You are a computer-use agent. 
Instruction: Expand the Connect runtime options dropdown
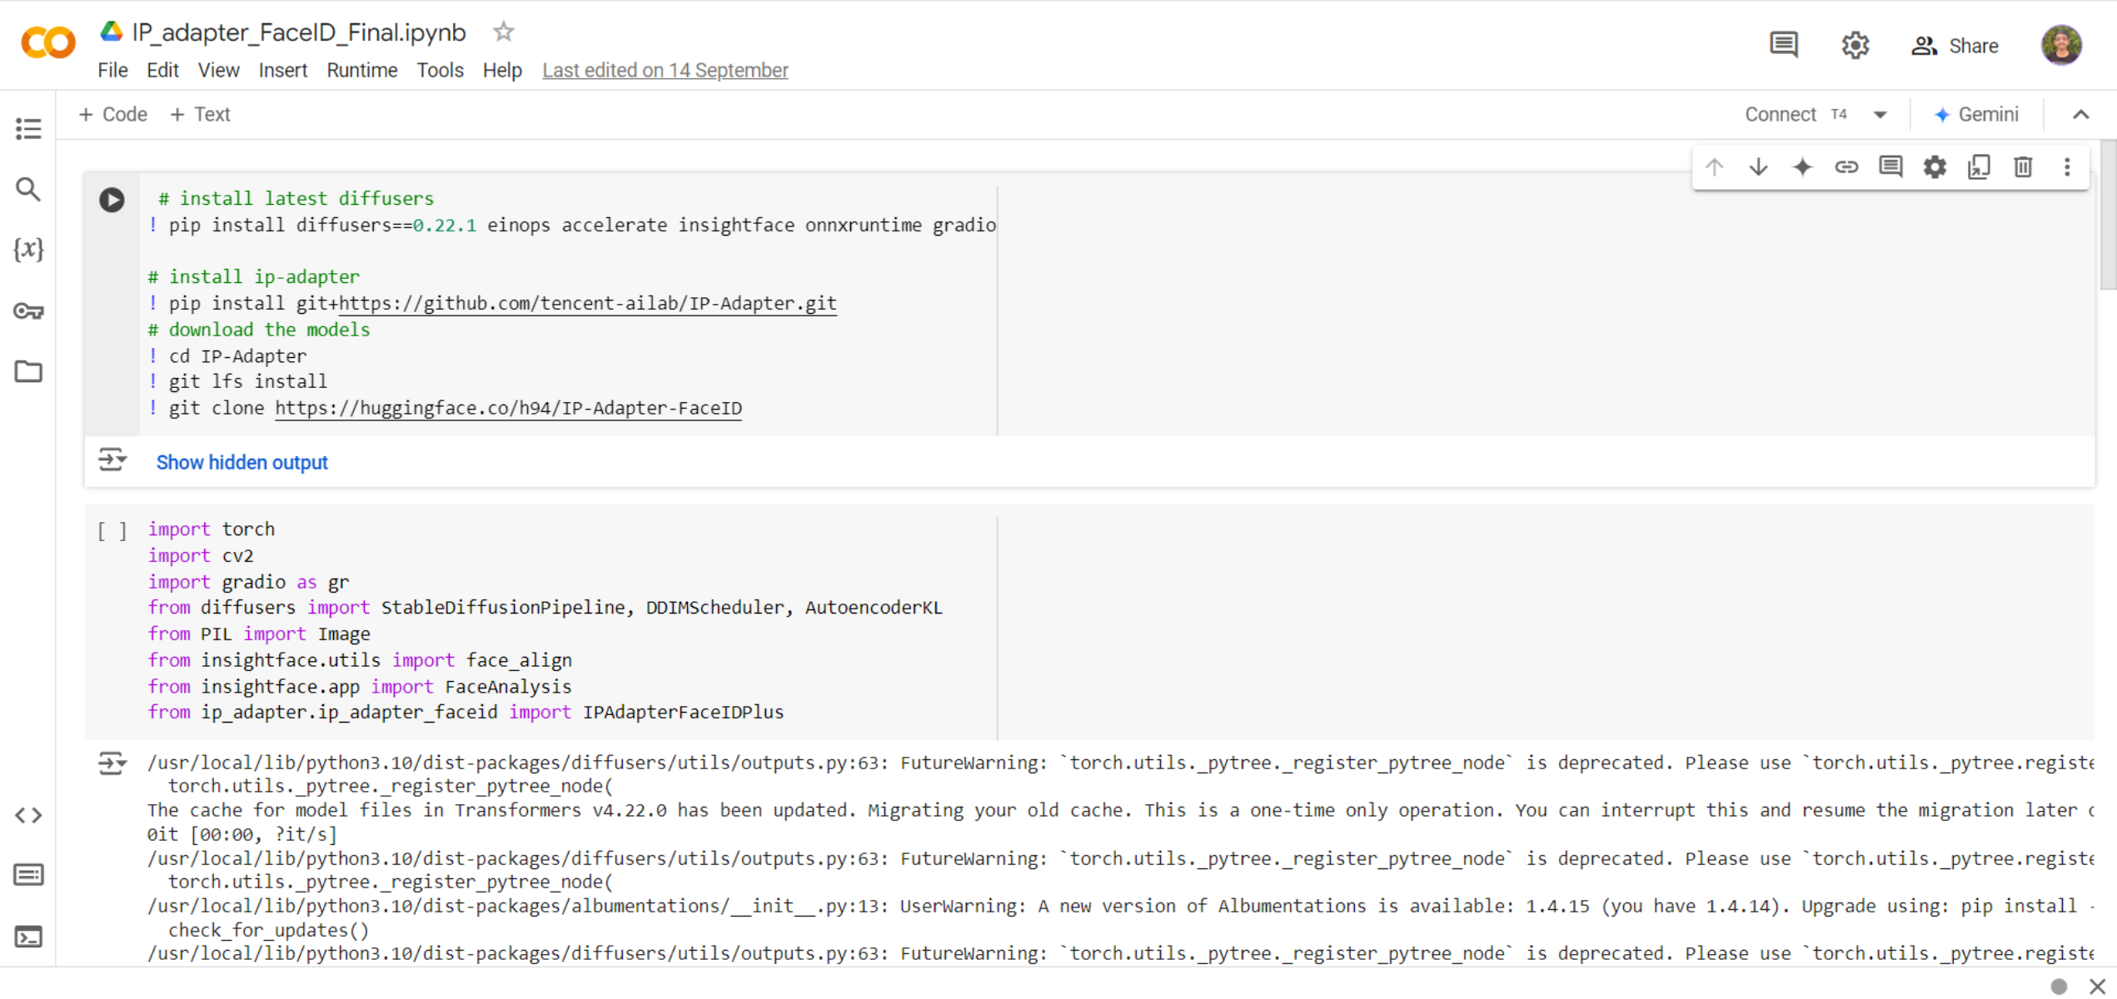pyautogui.click(x=1880, y=115)
